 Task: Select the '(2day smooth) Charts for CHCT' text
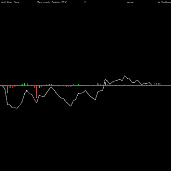coord(52,2)
